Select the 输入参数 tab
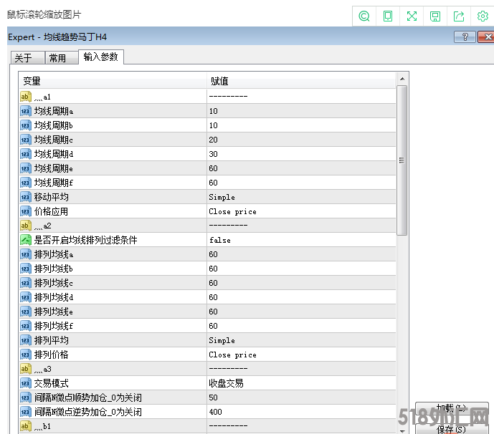494x434 pixels. tap(101, 57)
